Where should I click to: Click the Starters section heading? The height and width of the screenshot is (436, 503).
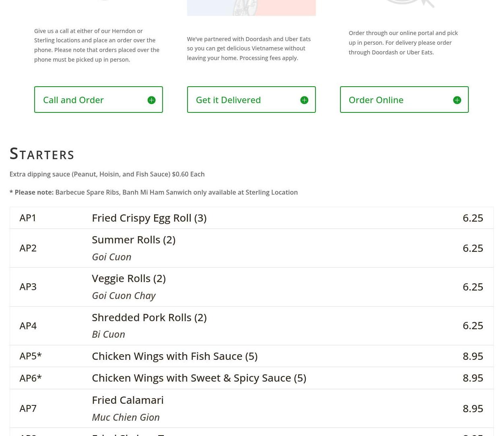[42, 154]
